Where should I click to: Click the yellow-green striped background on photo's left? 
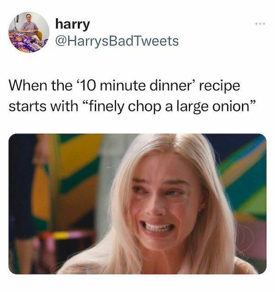point(76,170)
